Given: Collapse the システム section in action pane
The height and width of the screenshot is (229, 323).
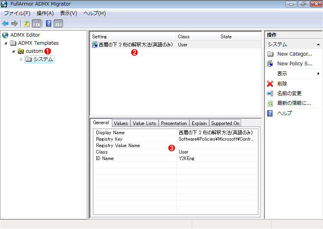Looking at the screenshot, I should (318, 44).
